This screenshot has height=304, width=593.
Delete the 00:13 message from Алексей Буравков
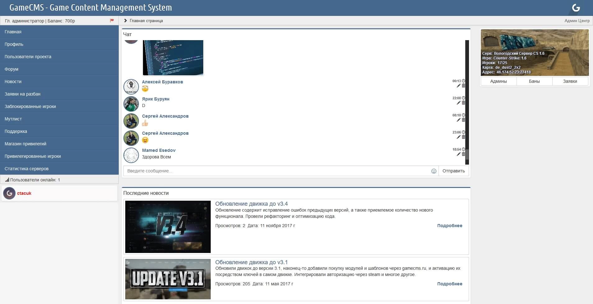tap(463, 86)
